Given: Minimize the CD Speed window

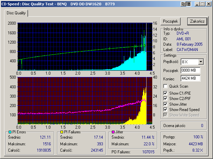Looking at the screenshot, I should tap(197, 4).
